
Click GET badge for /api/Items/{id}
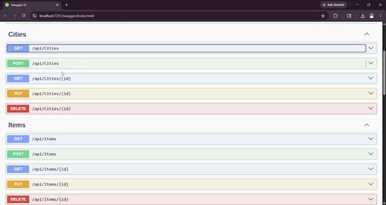click(18, 169)
